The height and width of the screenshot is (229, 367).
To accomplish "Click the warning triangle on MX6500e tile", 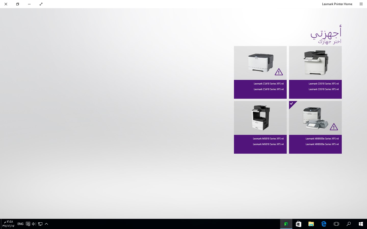I will [x=334, y=127].
